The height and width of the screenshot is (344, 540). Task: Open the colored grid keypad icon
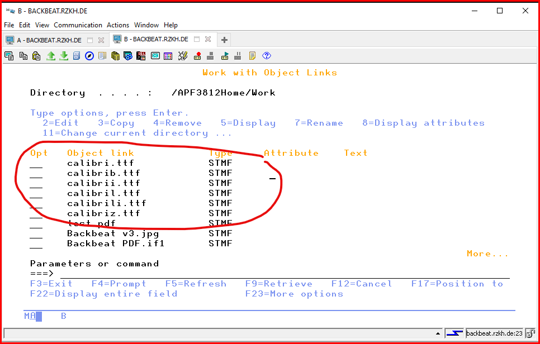tap(168, 56)
